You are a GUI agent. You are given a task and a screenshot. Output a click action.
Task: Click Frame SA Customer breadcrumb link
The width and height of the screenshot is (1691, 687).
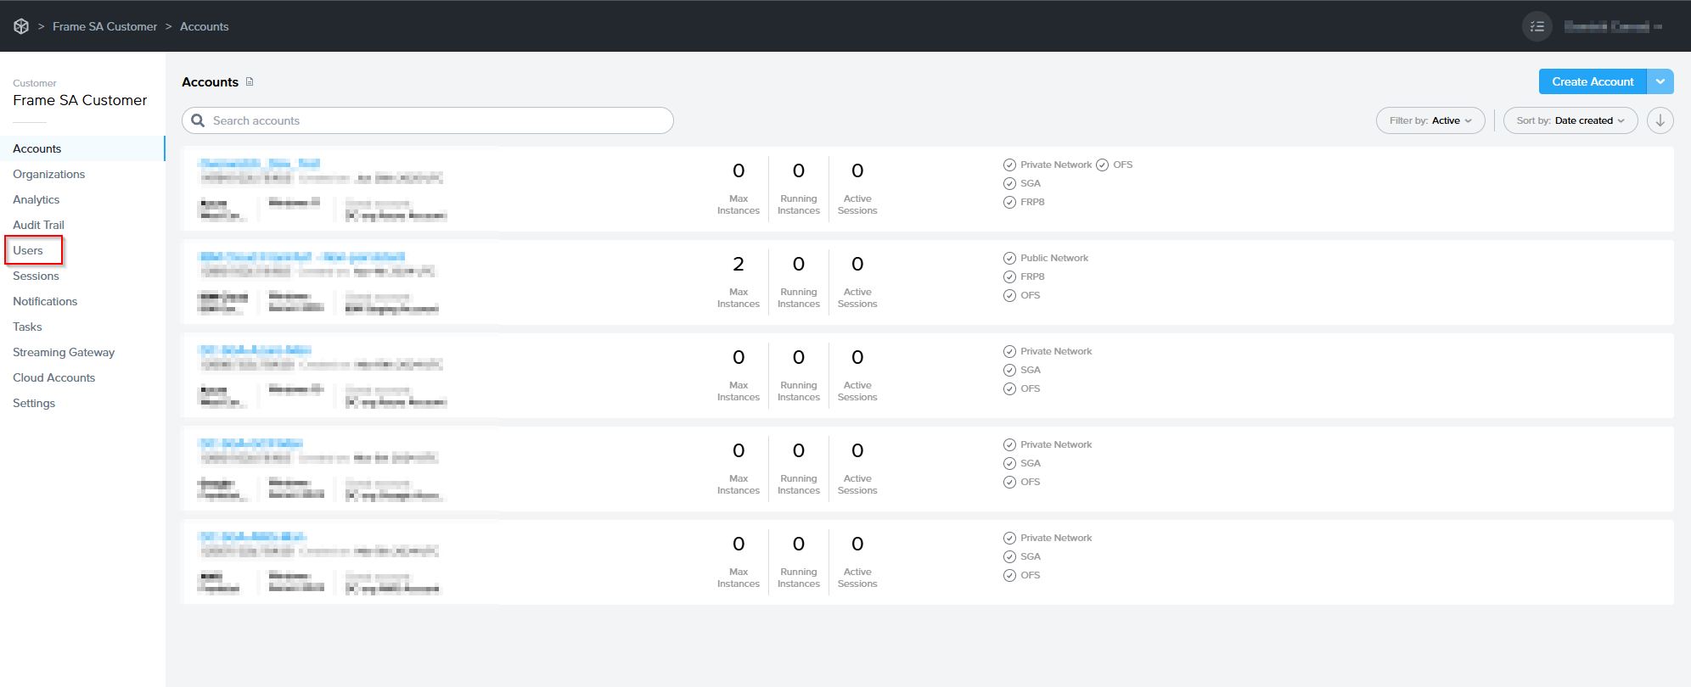[104, 26]
